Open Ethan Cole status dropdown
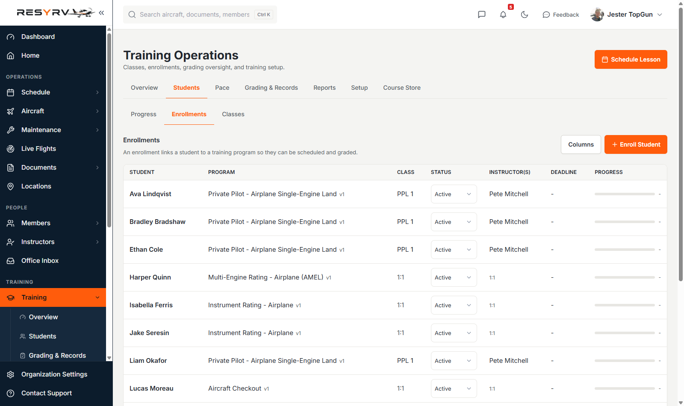 pyautogui.click(x=454, y=250)
